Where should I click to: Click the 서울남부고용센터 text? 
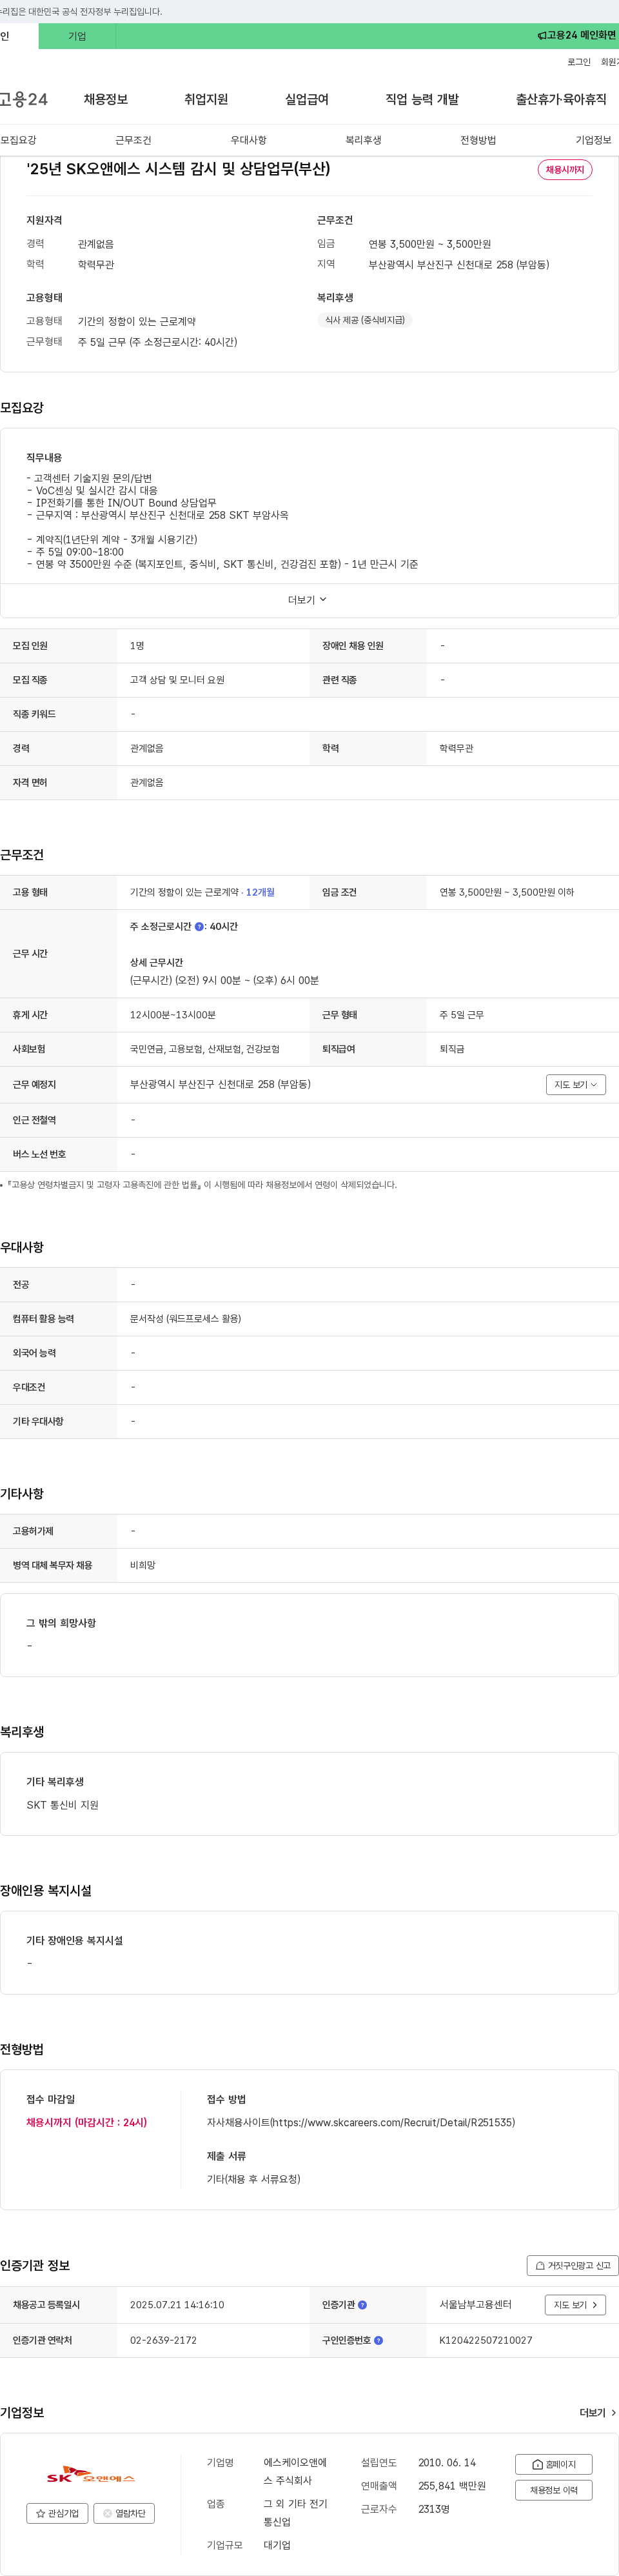(x=475, y=2305)
